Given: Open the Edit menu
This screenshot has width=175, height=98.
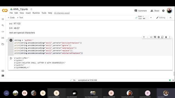Looking at the screenshot, I should pos(16,13).
